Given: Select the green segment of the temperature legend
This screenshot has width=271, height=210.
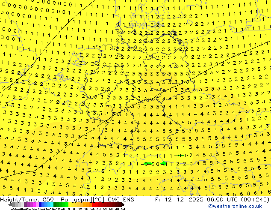Looking at the screenshot, I should coord(61,204).
